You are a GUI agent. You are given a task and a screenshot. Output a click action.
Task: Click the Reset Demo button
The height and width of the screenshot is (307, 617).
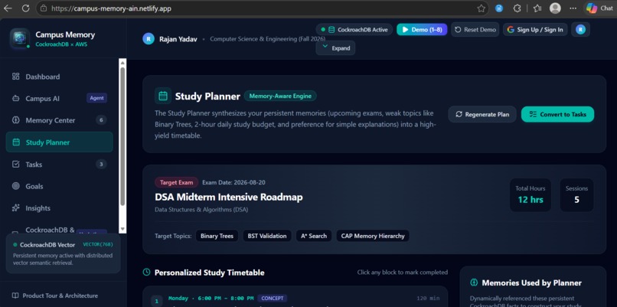tap(475, 30)
